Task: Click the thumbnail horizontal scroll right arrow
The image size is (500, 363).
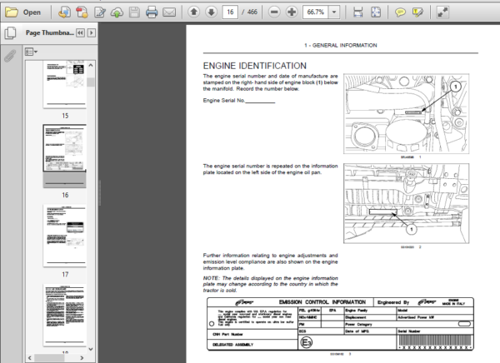Action: 82,358
